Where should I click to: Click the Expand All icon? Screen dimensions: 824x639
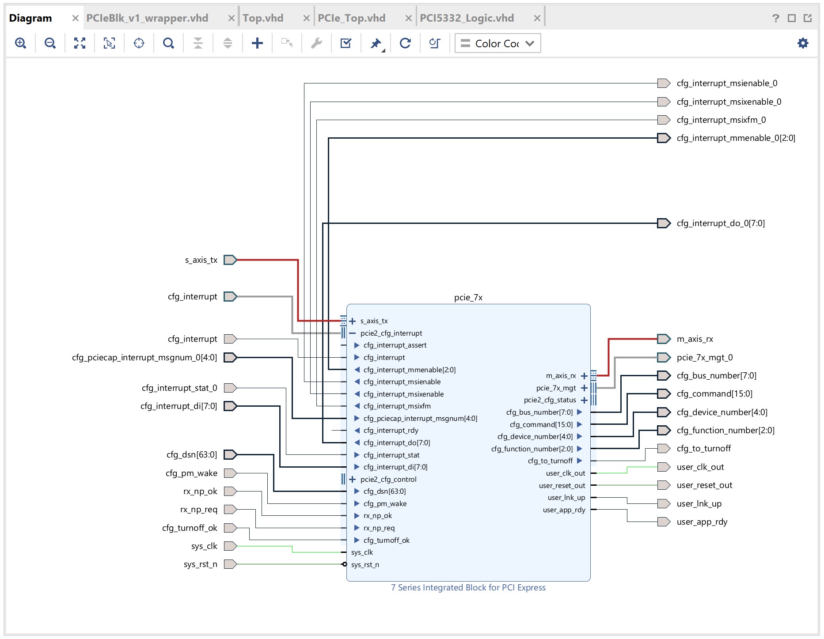coord(228,43)
